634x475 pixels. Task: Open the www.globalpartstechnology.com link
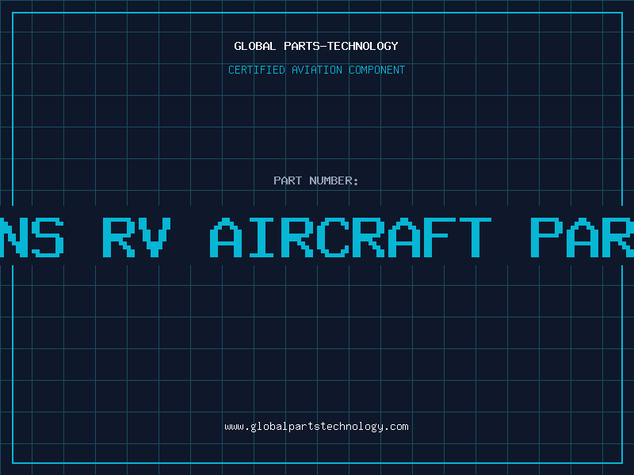(x=316, y=427)
